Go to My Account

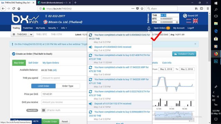click(x=179, y=28)
